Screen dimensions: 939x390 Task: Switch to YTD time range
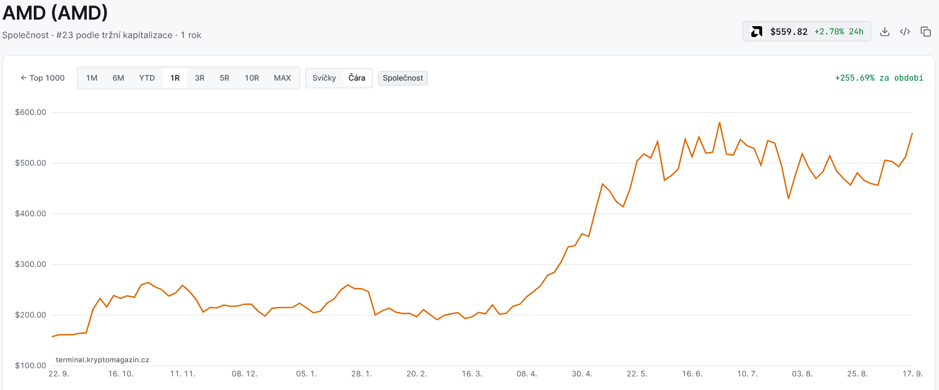click(x=147, y=78)
